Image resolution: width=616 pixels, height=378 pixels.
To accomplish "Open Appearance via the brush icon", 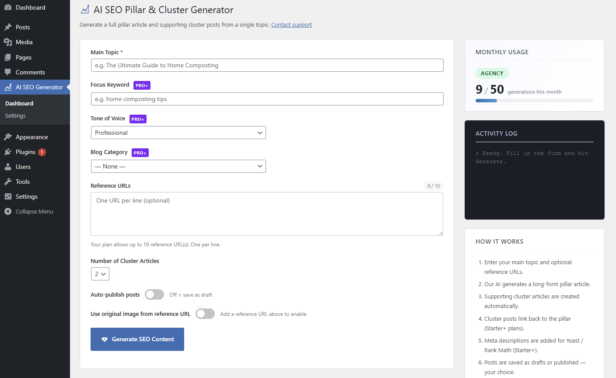I will click(x=9, y=136).
